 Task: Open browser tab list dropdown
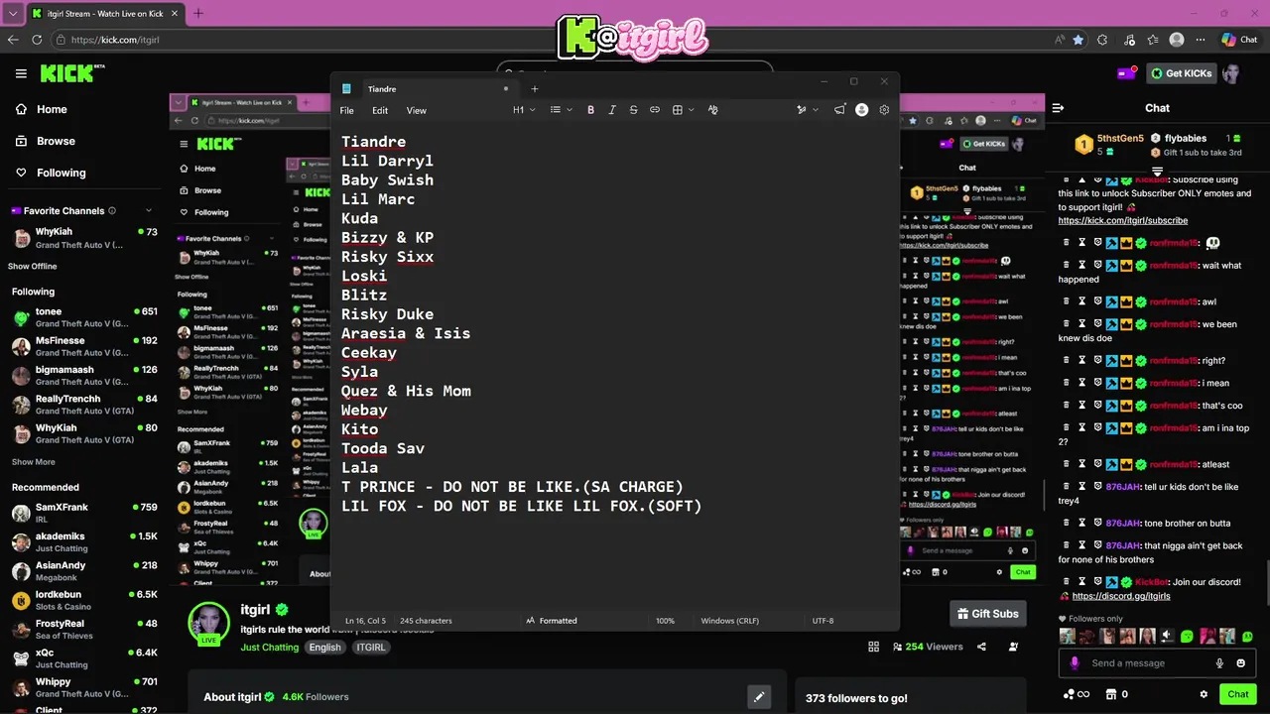click(x=13, y=14)
